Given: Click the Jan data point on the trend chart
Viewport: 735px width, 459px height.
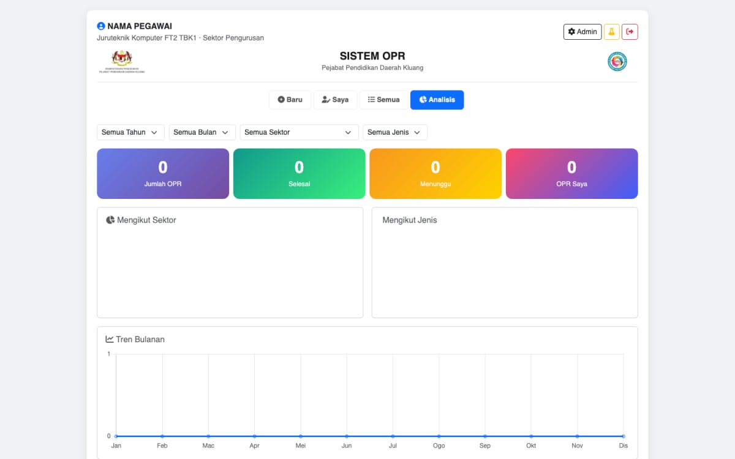Looking at the screenshot, I should [x=116, y=436].
